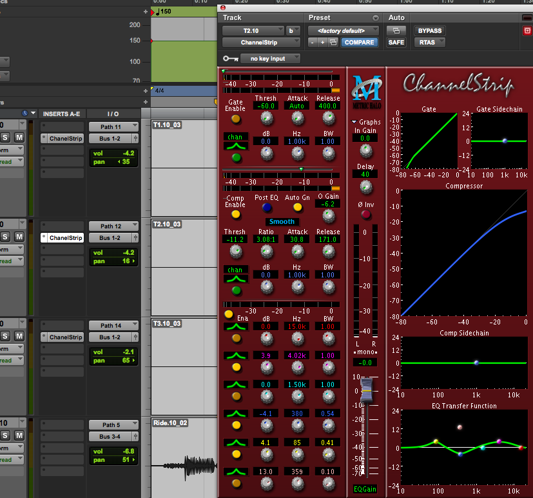Screen dimensions: 533x498
Task: Toggle the phase invert Ø Inv button
Action: (366, 214)
